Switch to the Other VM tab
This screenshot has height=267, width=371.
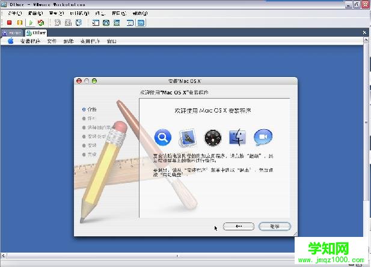[x=36, y=32]
